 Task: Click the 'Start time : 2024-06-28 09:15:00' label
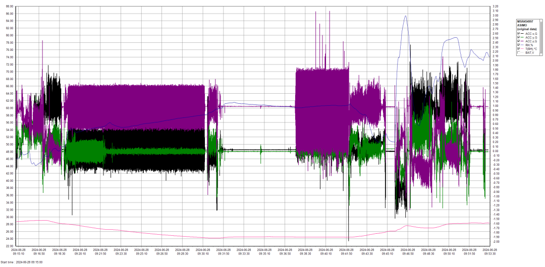point(21,262)
